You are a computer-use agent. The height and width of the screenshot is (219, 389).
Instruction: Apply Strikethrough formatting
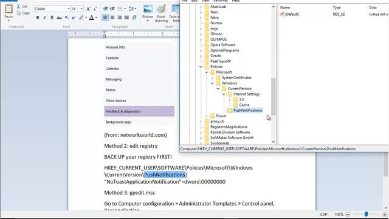(59, 18)
